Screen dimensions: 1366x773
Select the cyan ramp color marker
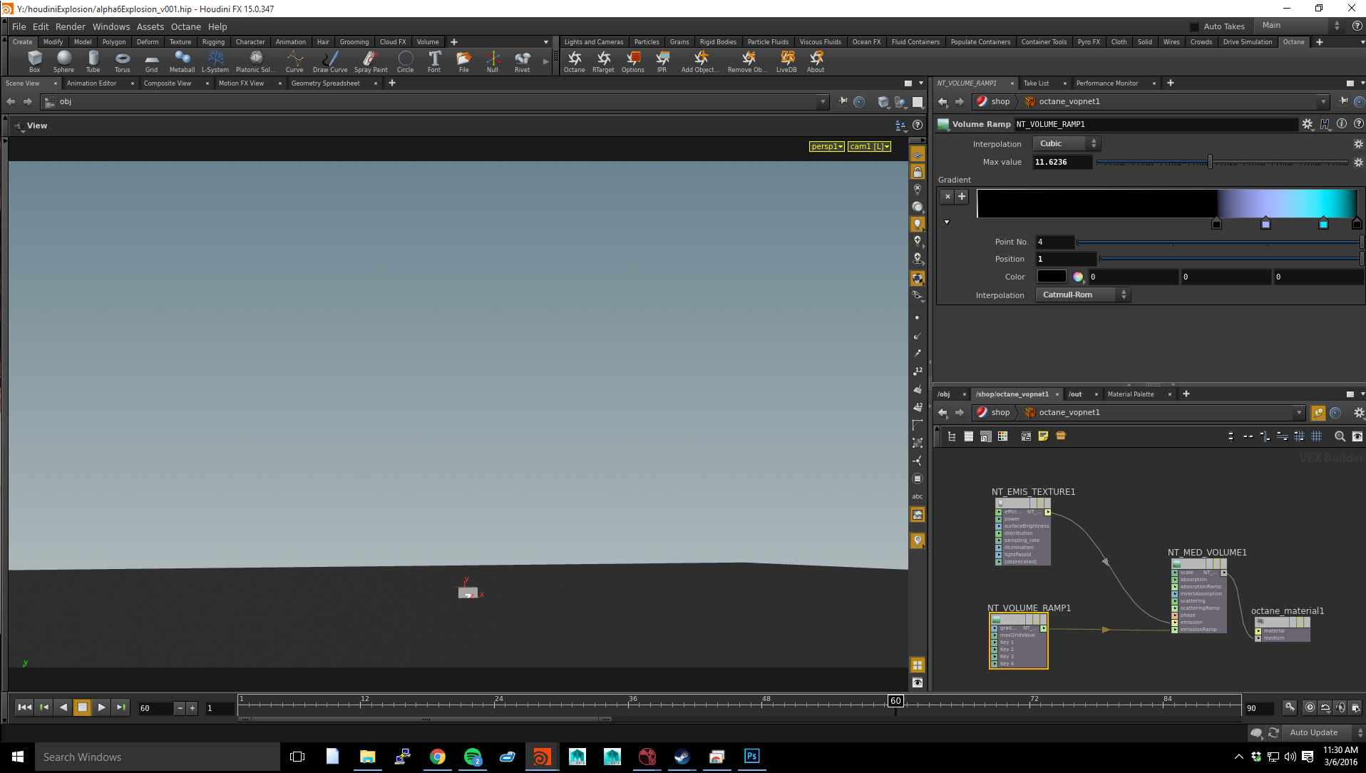1323,224
